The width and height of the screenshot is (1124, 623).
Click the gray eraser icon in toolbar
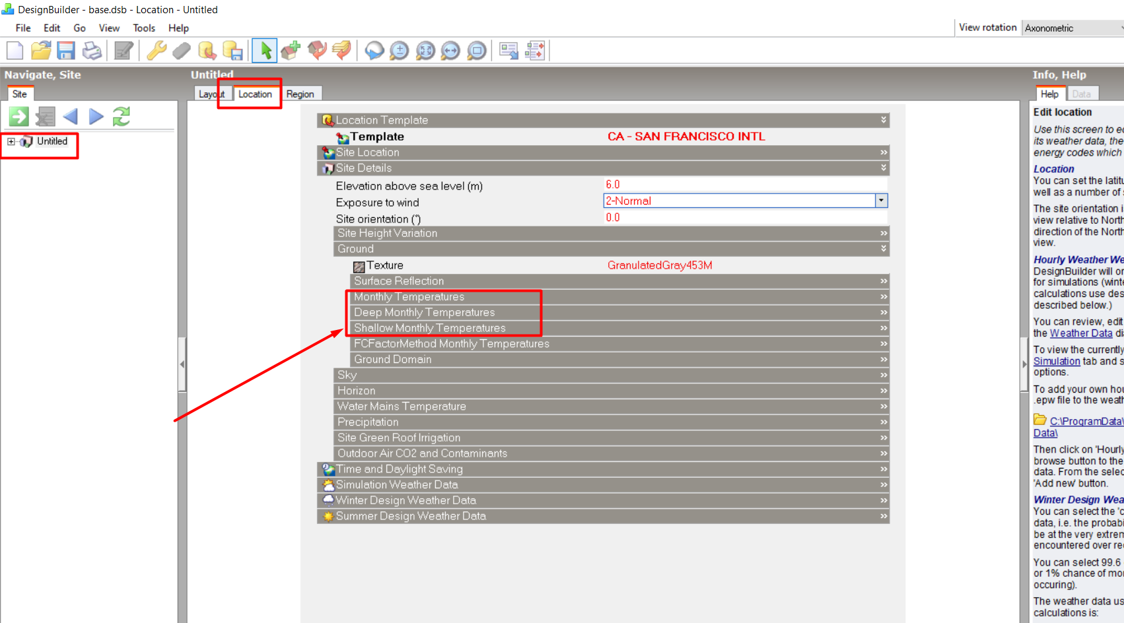tap(182, 51)
